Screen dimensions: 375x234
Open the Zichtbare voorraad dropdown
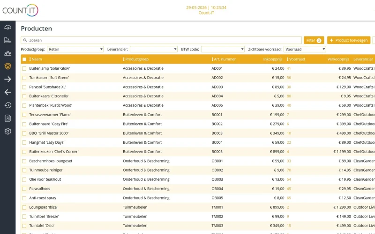305,49
